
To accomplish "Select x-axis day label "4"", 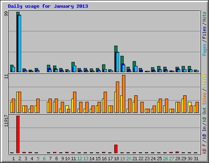I will point(32,159).
